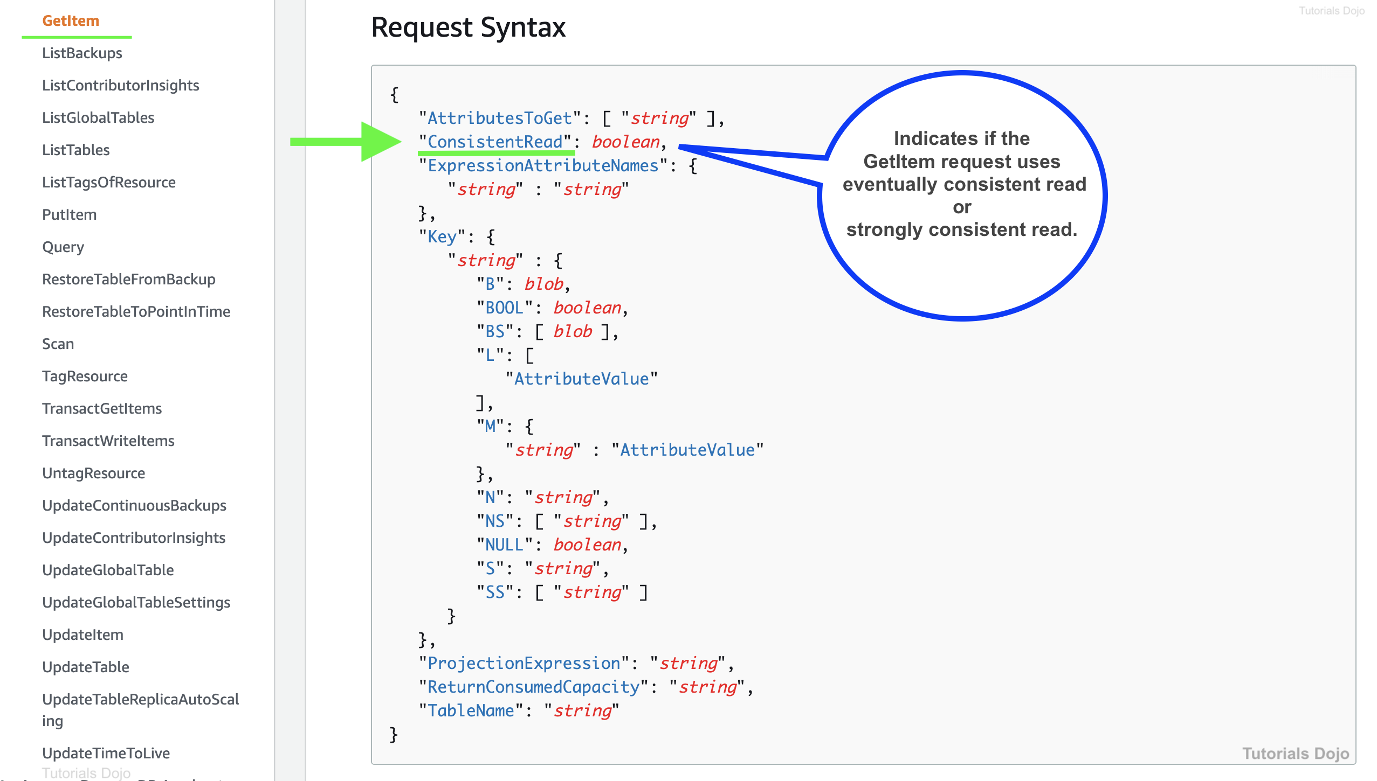Open the ListBackups sidebar link
Image resolution: width=1377 pixels, height=781 pixels.
[x=82, y=53]
